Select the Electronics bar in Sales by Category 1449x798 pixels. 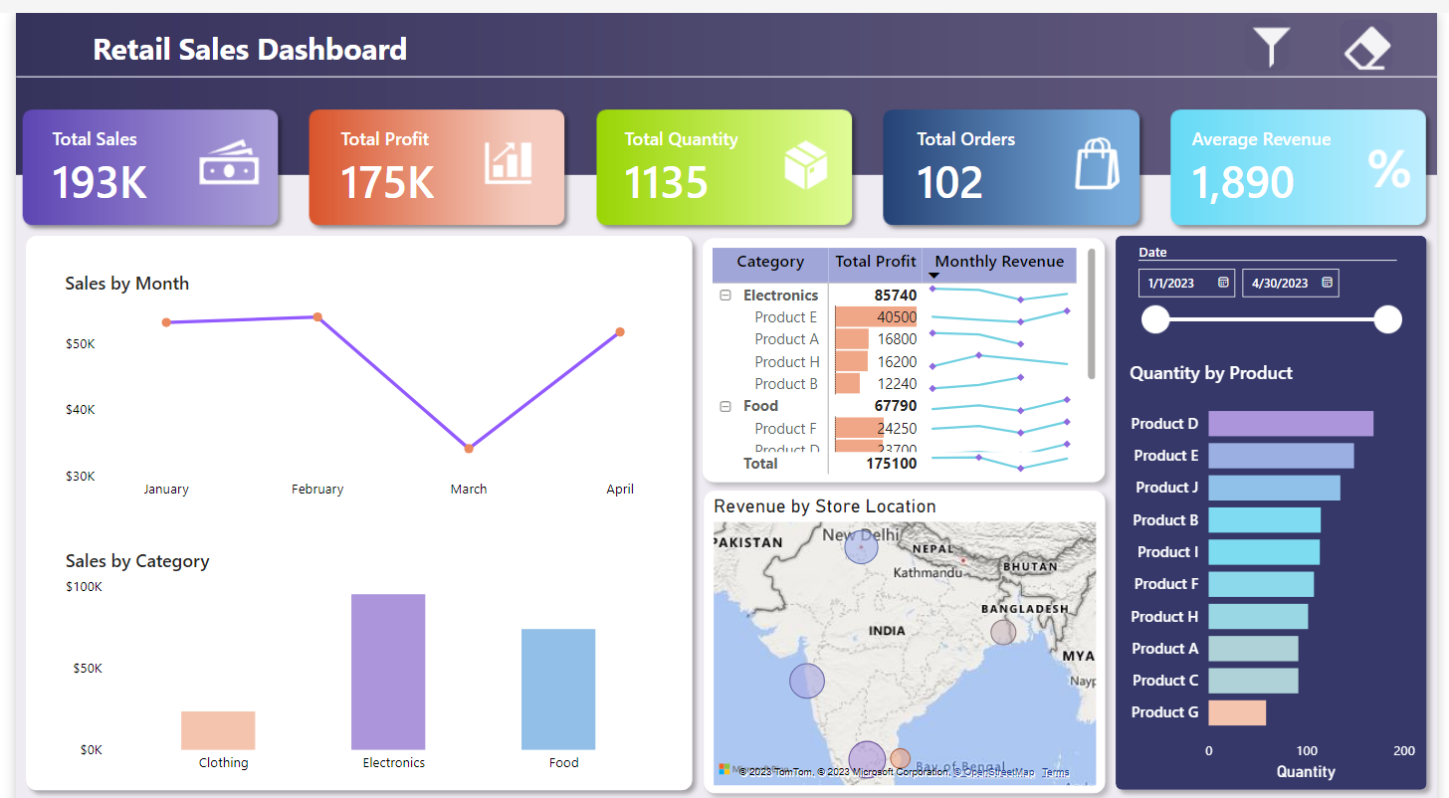tap(388, 672)
